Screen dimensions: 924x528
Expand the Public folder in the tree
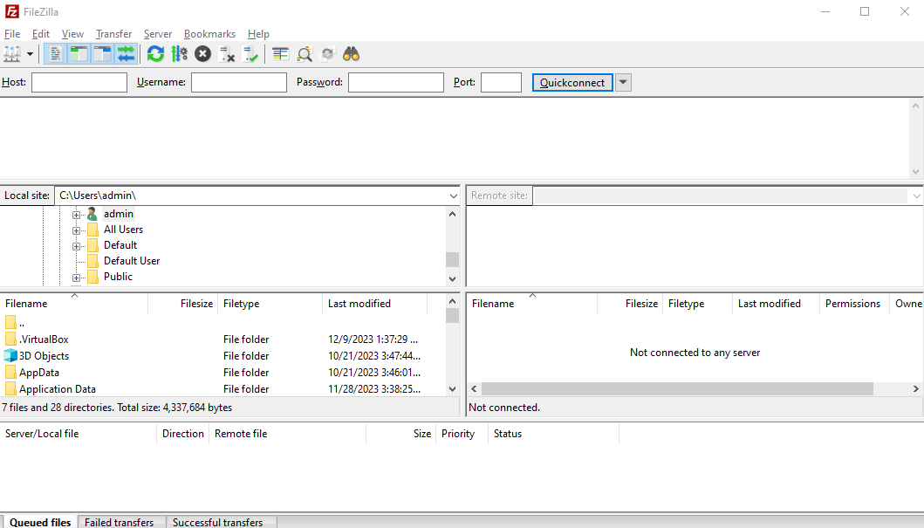[76, 278]
